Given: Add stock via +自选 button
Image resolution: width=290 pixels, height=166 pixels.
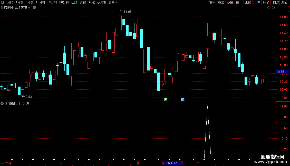Looking at the screenshot, I should (x=275, y=2).
